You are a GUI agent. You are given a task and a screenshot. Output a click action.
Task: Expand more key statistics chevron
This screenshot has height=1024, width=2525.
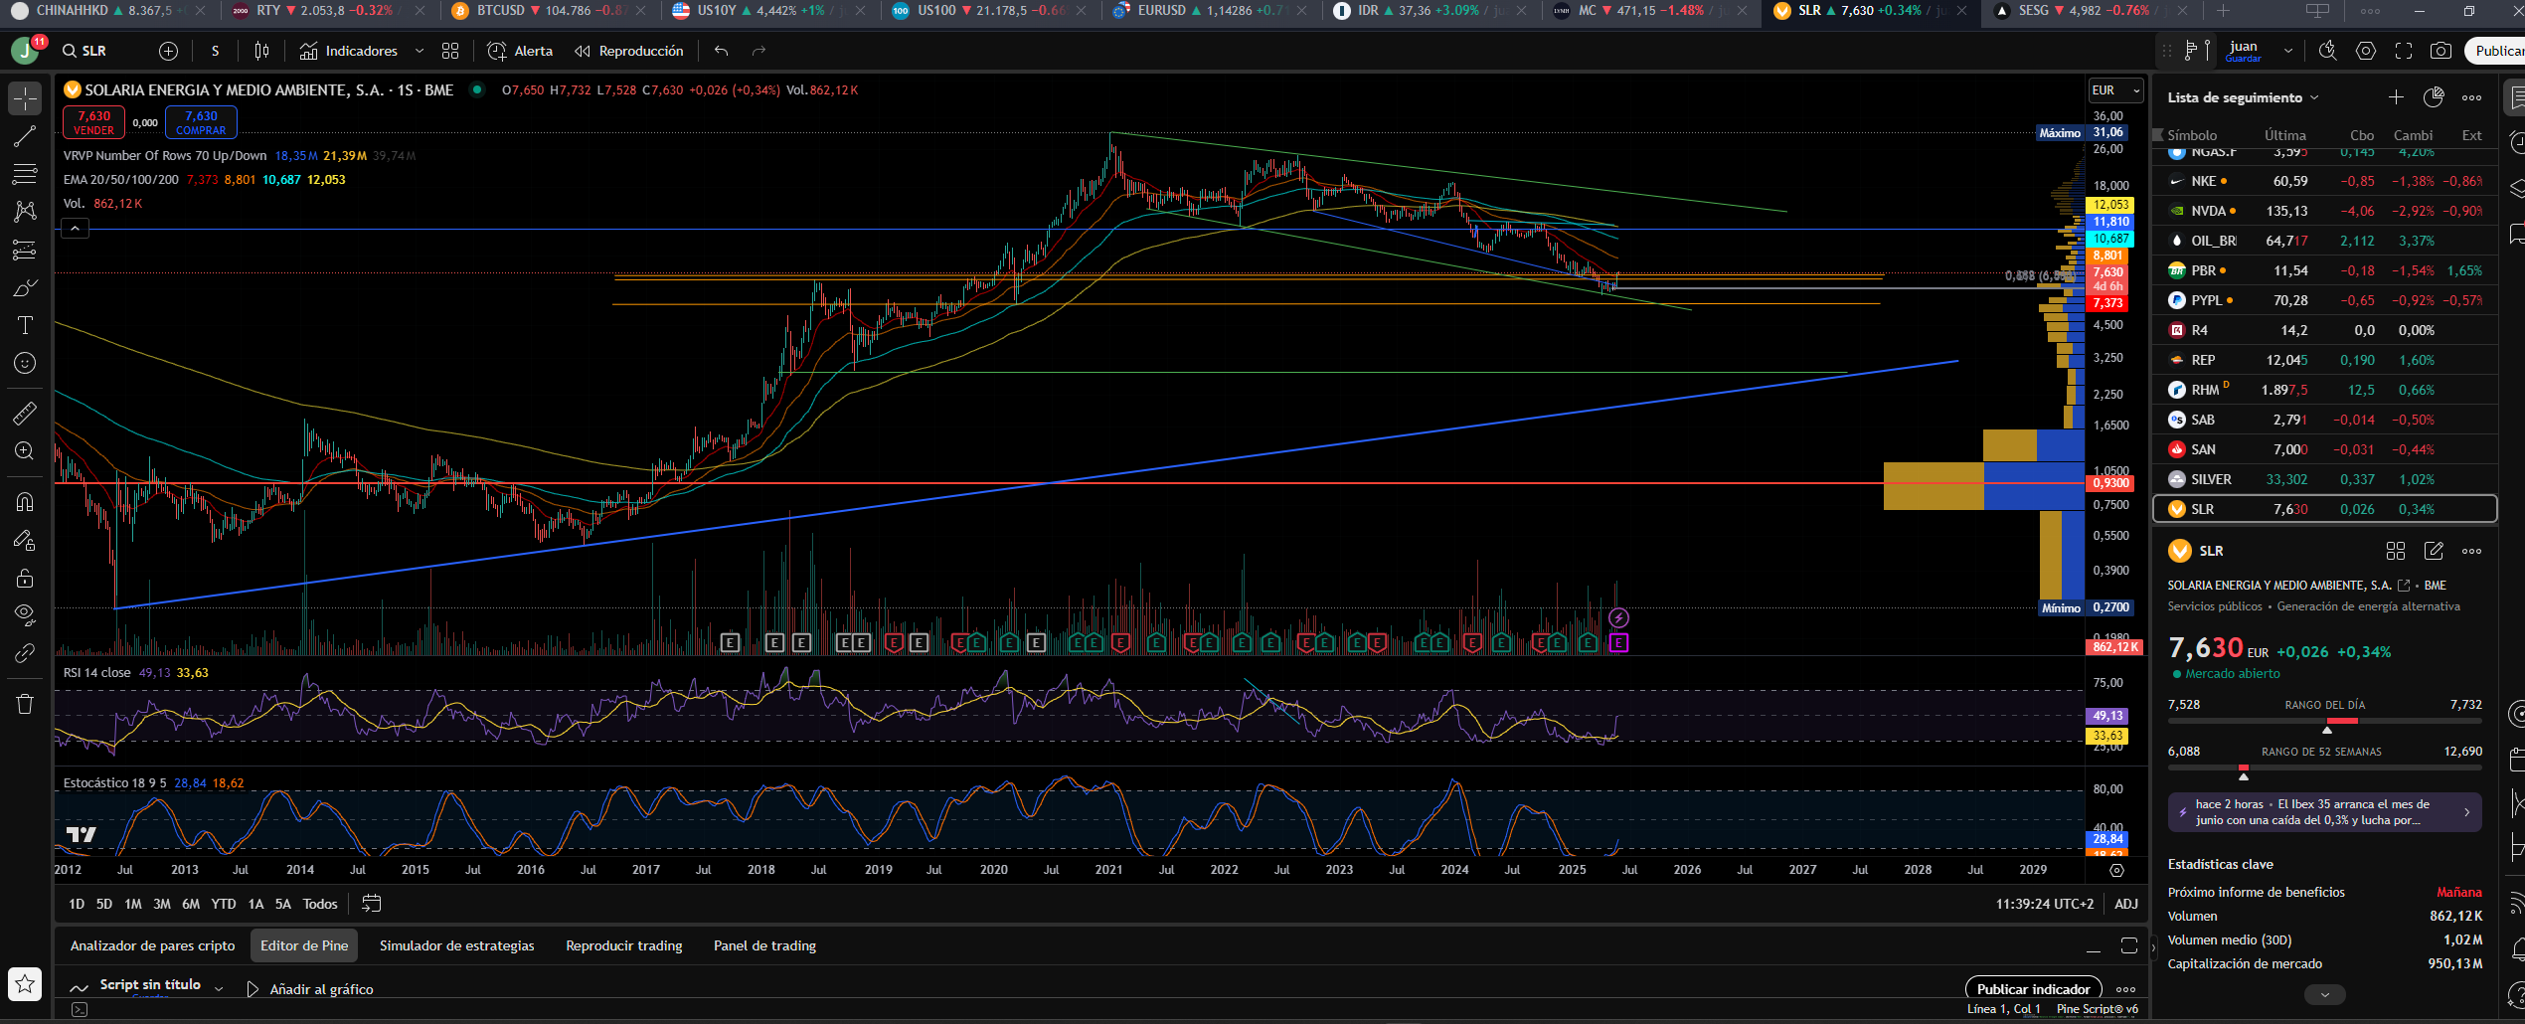pos(2324,994)
